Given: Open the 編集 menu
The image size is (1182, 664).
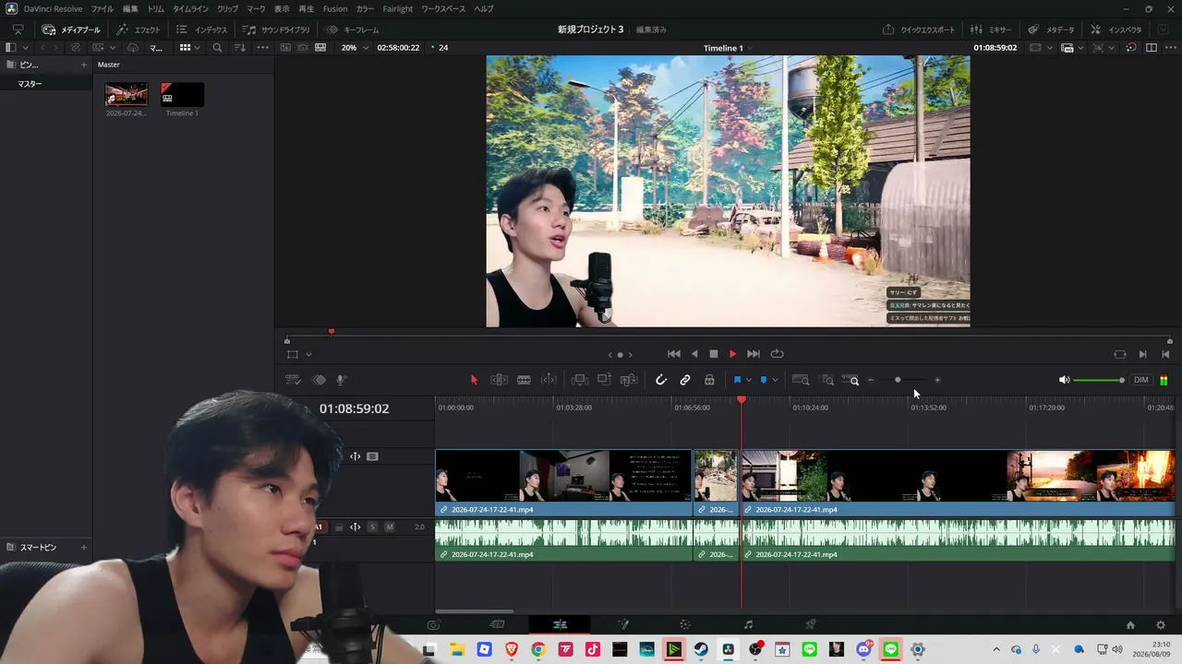Looking at the screenshot, I should [130, 9].
